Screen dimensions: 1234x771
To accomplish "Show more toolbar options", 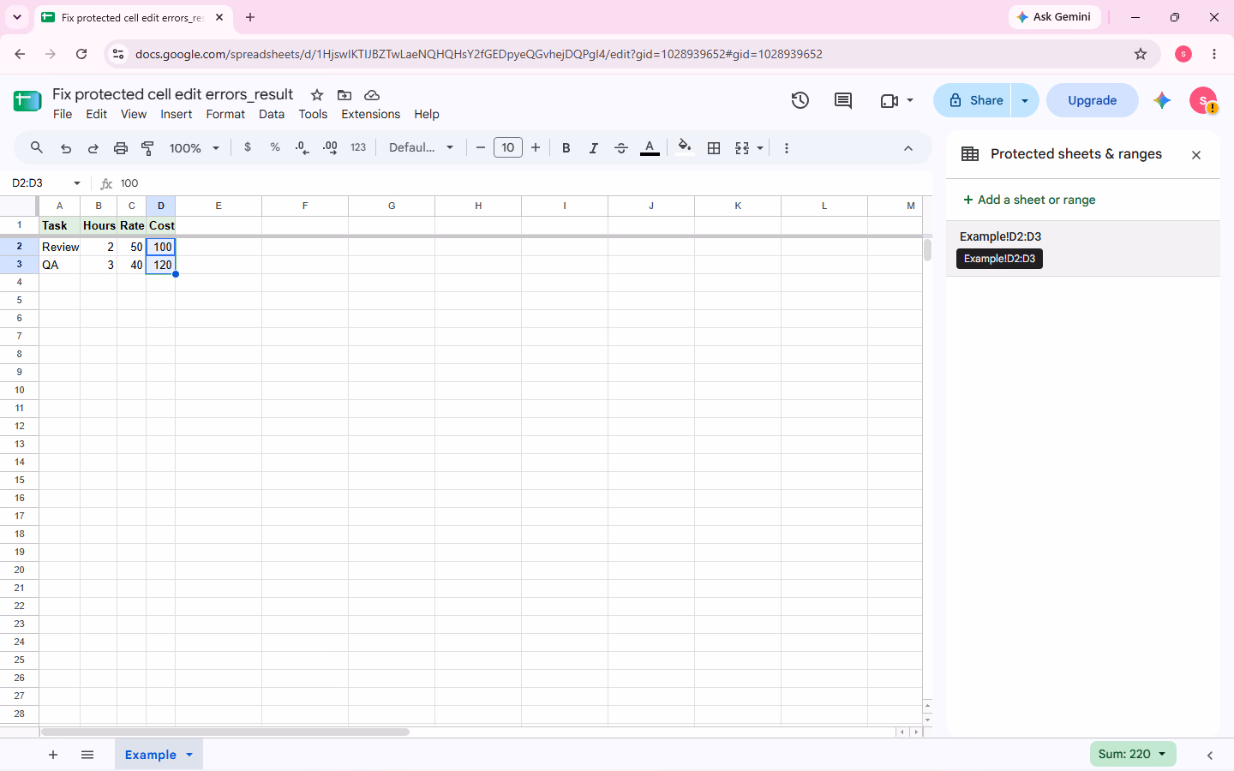I will coord(787,147).
